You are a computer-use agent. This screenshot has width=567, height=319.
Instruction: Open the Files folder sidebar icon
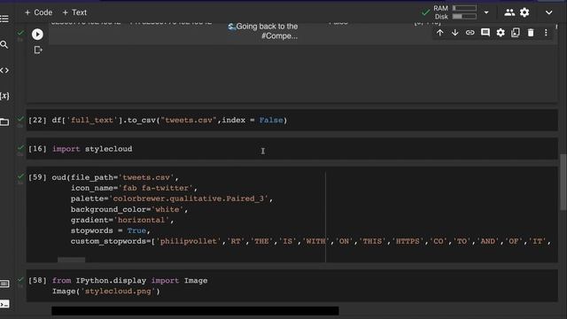coord(4,122)
